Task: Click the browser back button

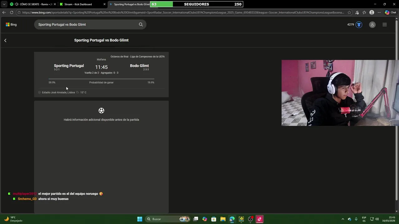Action: (x=4, y=12)
